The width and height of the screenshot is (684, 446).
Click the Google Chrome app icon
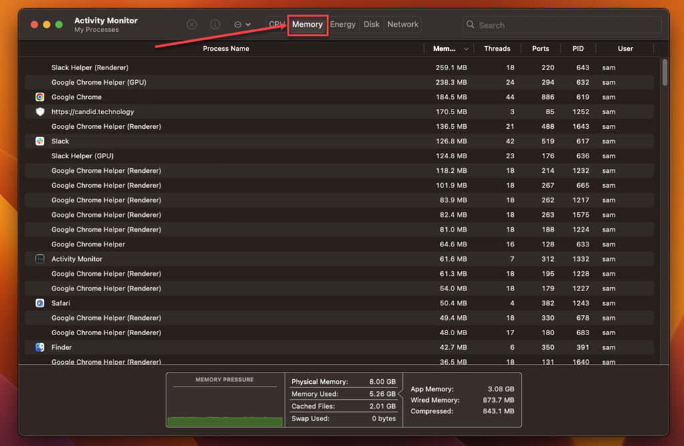[x=39, y=97]
